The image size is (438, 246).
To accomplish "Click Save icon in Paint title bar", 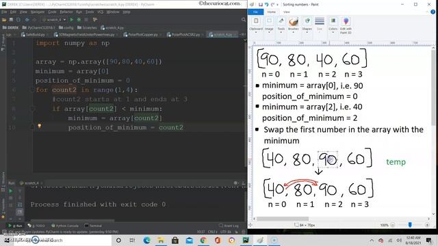I will pyautogui.click(x=261, y=5).
